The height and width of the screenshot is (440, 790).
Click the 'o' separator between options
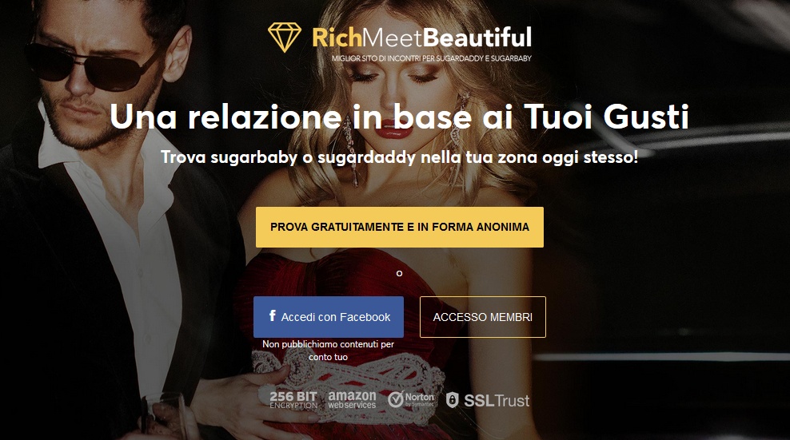click(399, 273)
